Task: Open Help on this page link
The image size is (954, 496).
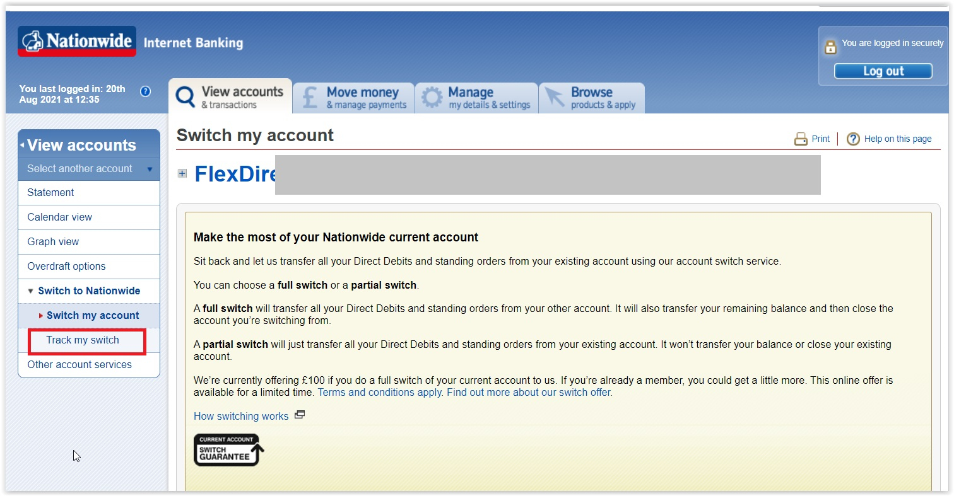Action: (898, 139)
